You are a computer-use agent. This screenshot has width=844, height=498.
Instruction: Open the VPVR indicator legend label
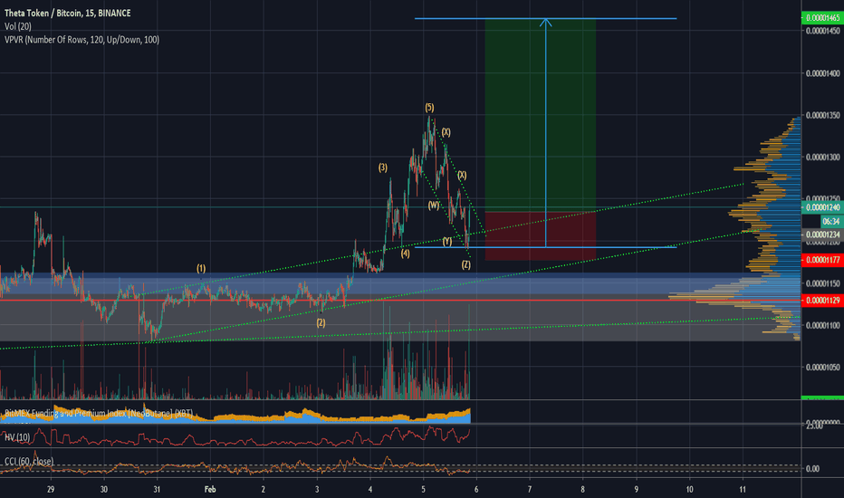click(x=82, y=39)
